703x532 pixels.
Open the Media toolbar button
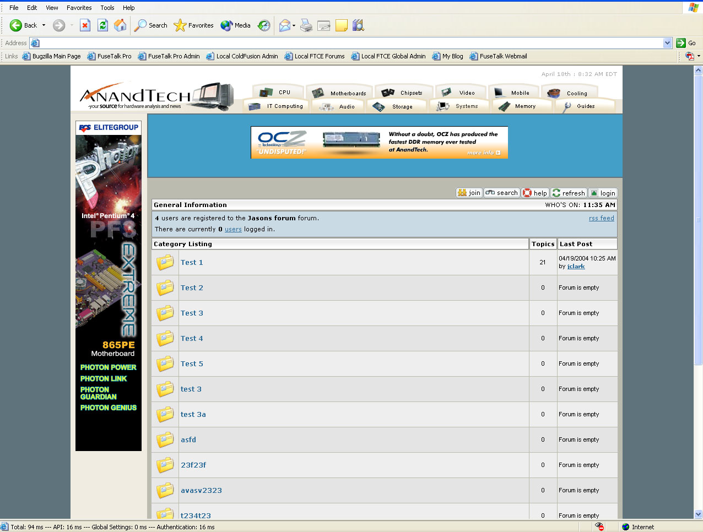coord(235,25)
